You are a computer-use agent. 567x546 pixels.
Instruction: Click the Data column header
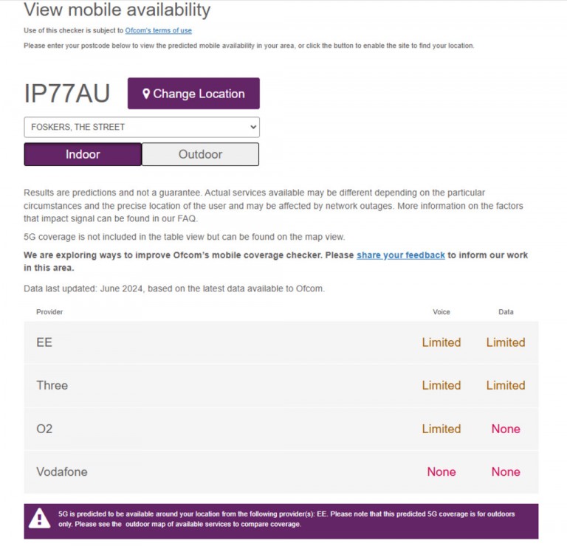click(x=506, y=312)
